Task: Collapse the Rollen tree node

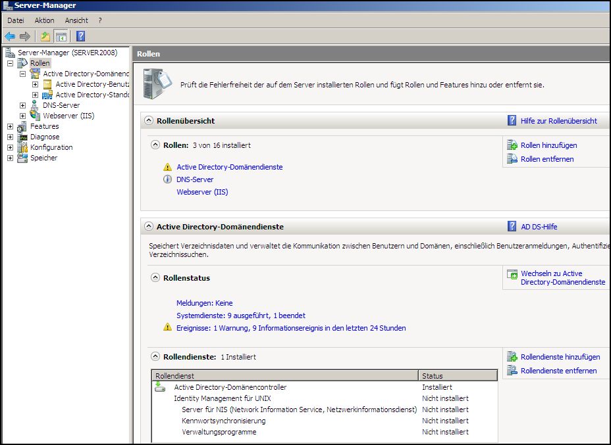Action: pyautogui.click(x=10, y=63)
